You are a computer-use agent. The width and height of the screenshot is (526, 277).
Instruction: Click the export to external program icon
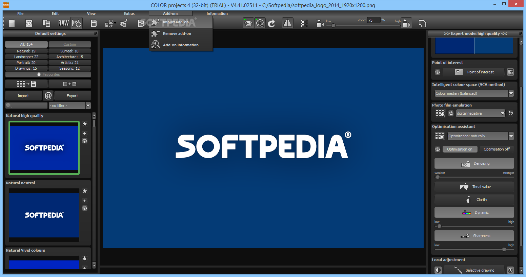tap(124, 23)
